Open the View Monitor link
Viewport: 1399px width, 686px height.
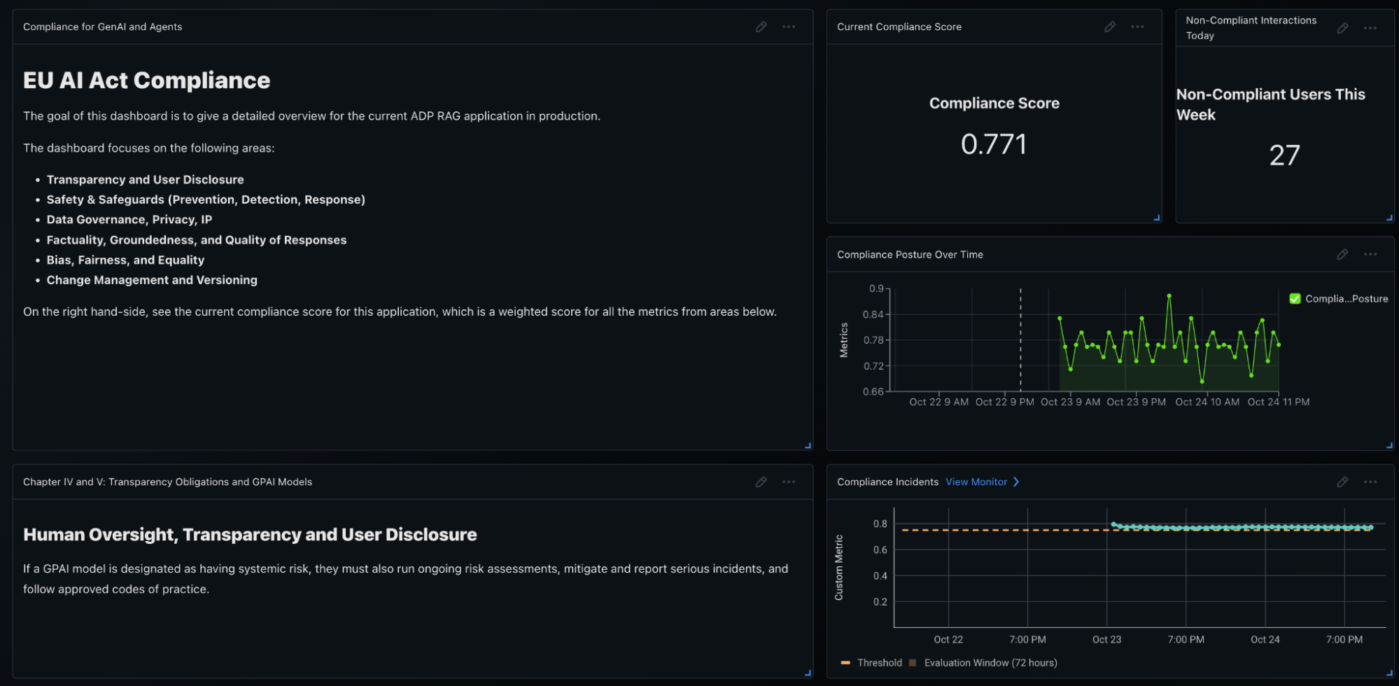click(x=976, y=482)
